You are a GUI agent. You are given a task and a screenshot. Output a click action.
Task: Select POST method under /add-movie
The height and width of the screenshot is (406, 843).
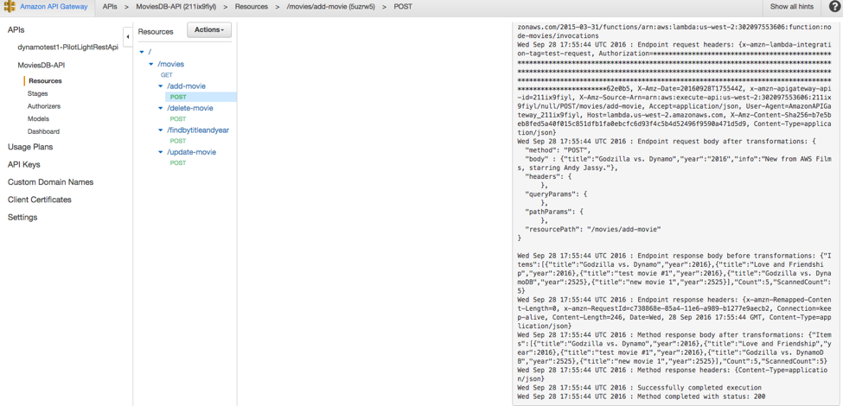(178, 98)
